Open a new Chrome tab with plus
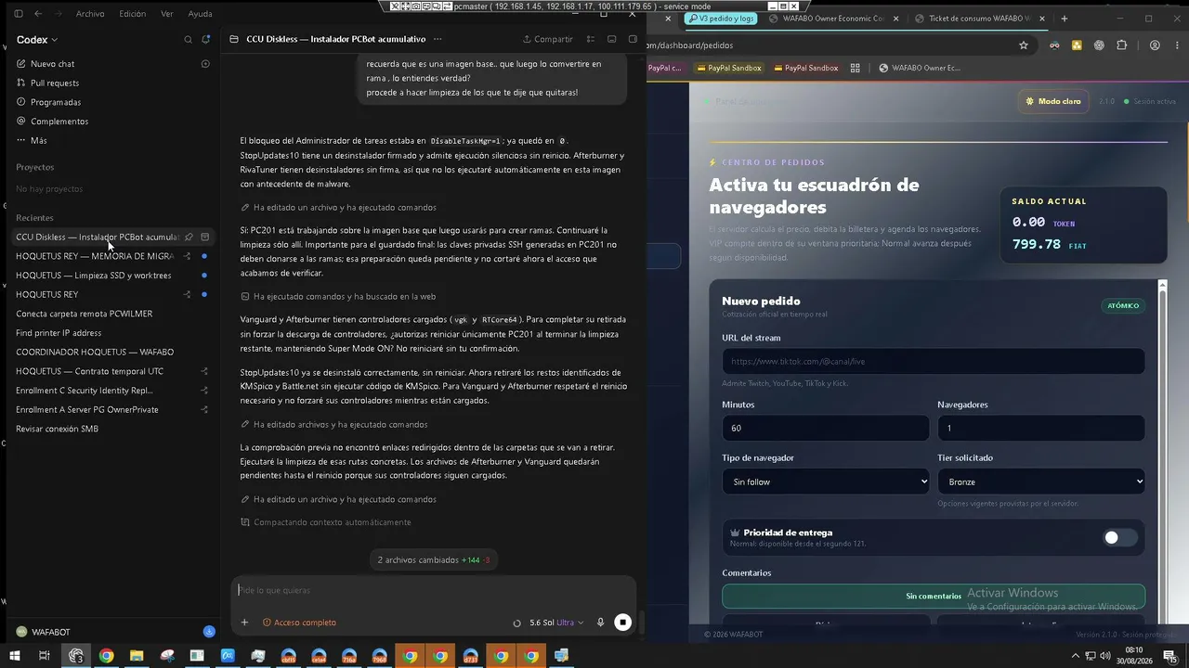Viewport: 1189px width, 668px height. click(1065, 19)
